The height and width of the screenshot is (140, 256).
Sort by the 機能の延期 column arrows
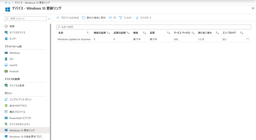[108, 33]
